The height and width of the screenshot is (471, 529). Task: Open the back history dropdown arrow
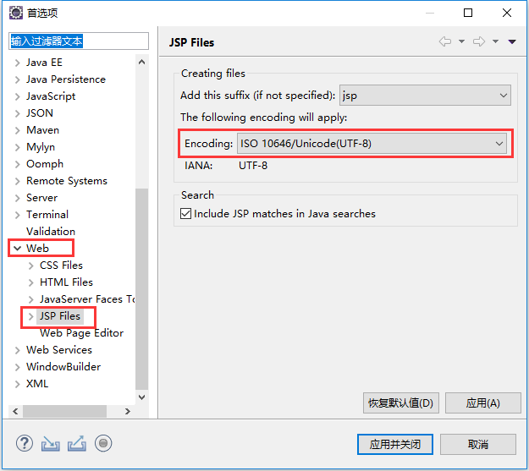click(461, 41)
